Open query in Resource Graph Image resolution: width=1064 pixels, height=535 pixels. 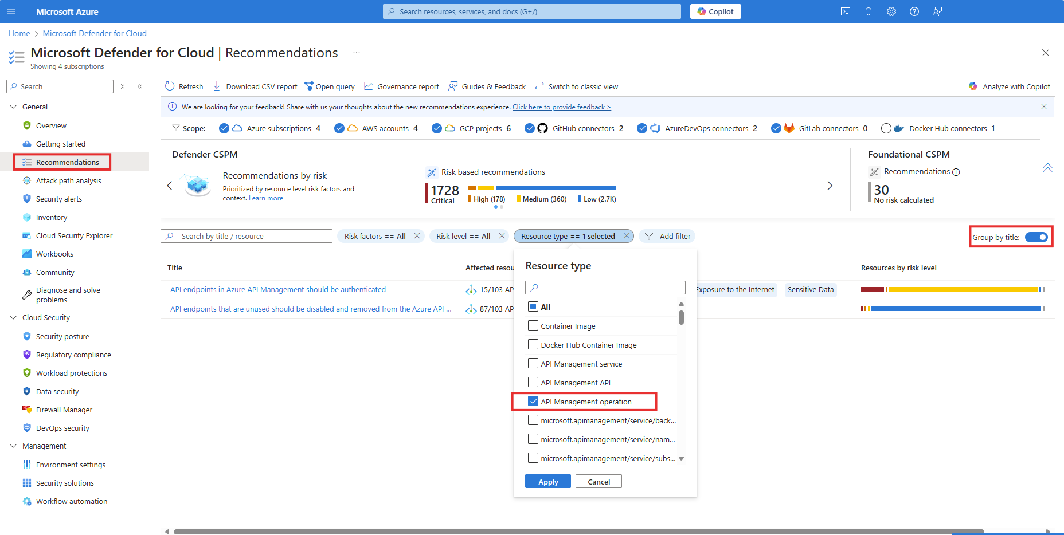coord(330,86)
